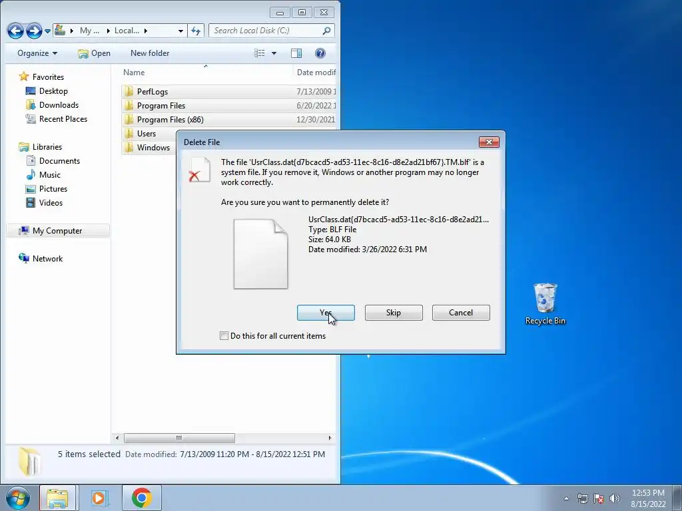The height and width of the screenshot is (511, 682).
Task: Click the Explorer Forward navigation arrow
Action: [x=35, y=31]
